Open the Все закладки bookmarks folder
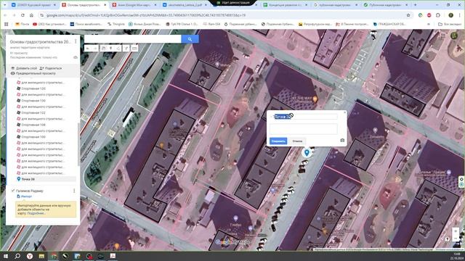This screenshot has width=465, height=261. (450, 24)
